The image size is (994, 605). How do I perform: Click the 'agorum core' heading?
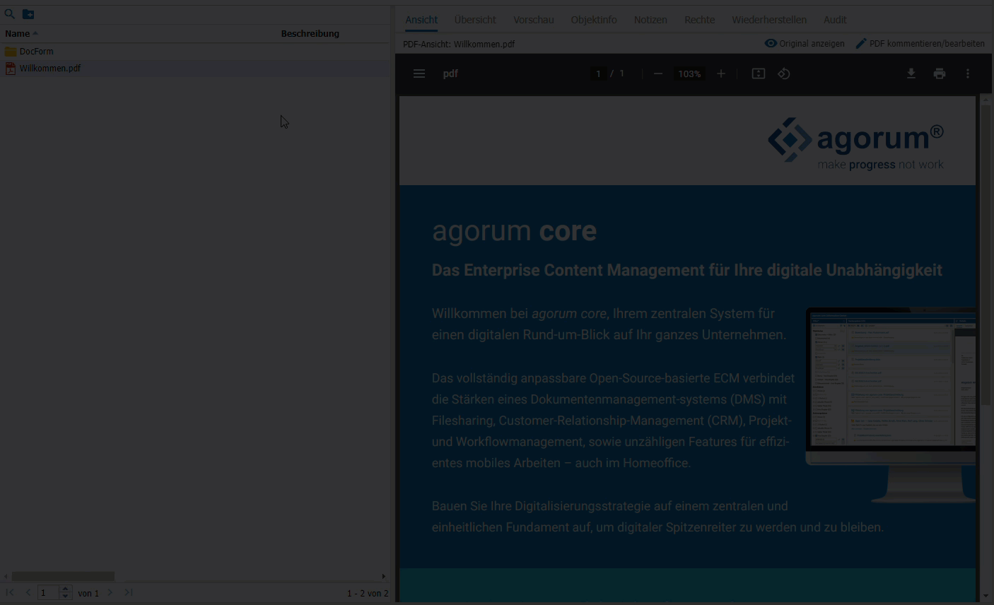[x=514, y=232]
